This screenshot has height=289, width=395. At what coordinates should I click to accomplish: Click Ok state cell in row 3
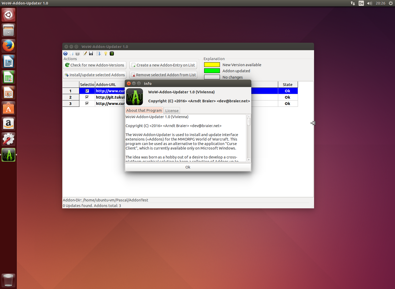coord(288,104)
